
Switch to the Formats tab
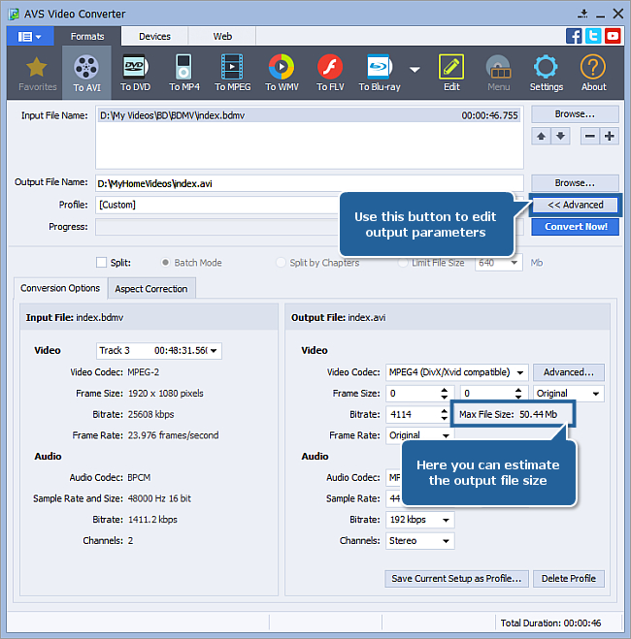(87, 36)
